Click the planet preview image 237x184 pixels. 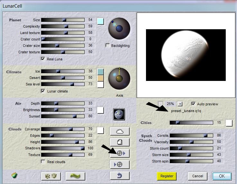[x=186, y=55]
